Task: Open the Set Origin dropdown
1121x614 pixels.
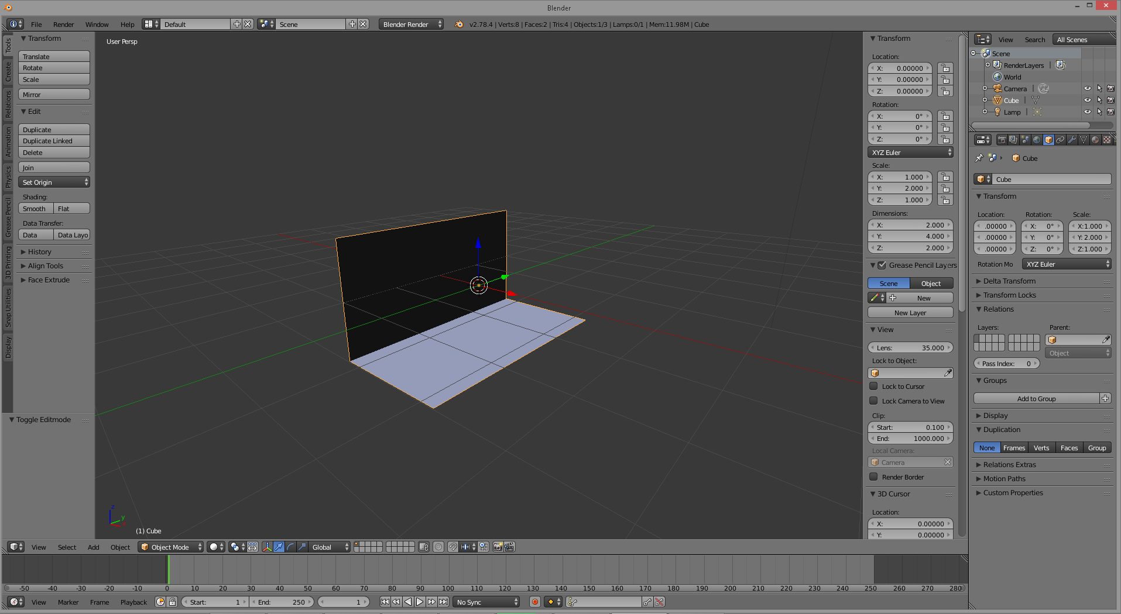Action: tap(54, 182)
